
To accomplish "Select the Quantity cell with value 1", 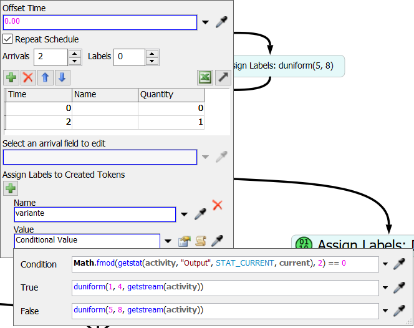I will (171, 122).
